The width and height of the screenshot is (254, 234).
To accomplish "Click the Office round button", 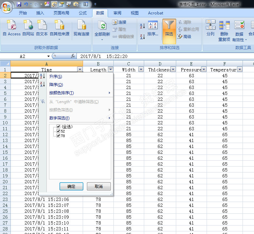I will [x=7, y=7].
